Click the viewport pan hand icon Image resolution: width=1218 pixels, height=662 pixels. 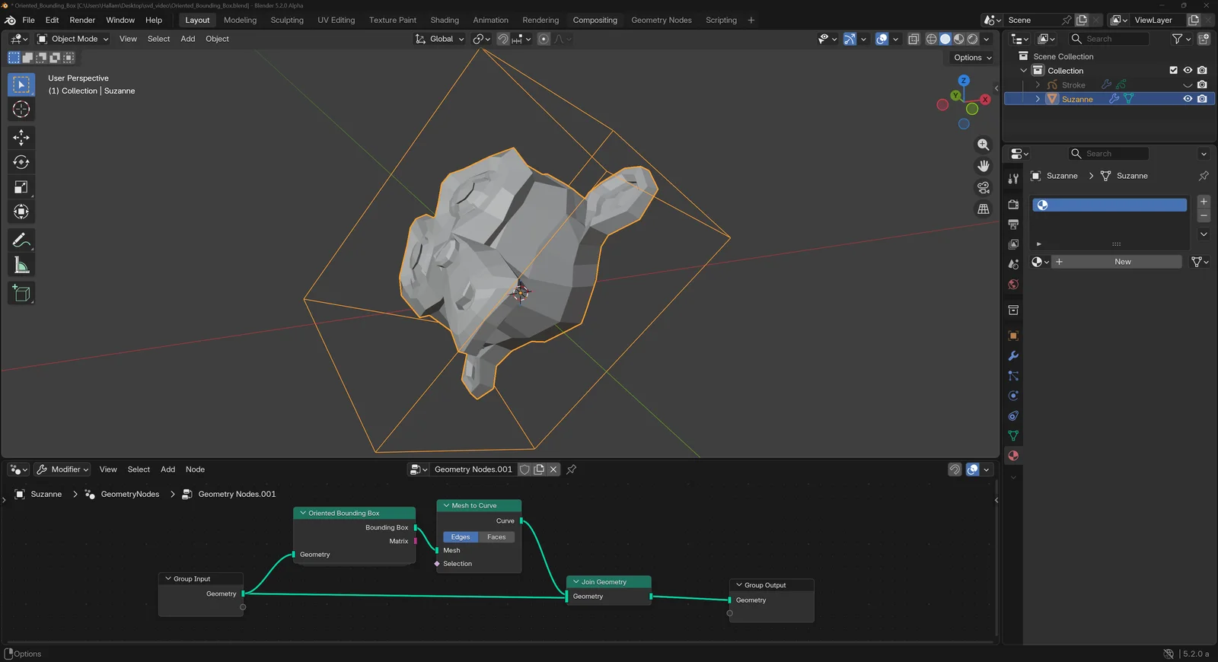pyautogui.click(x=984, y=166)
